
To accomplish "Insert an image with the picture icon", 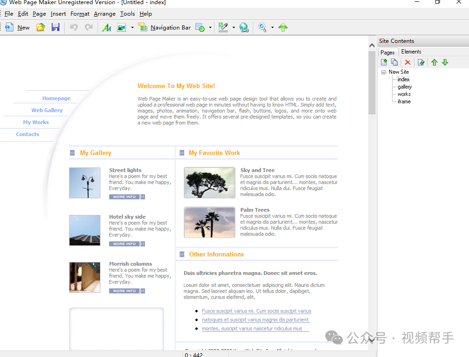I will (x=122, y=27).
